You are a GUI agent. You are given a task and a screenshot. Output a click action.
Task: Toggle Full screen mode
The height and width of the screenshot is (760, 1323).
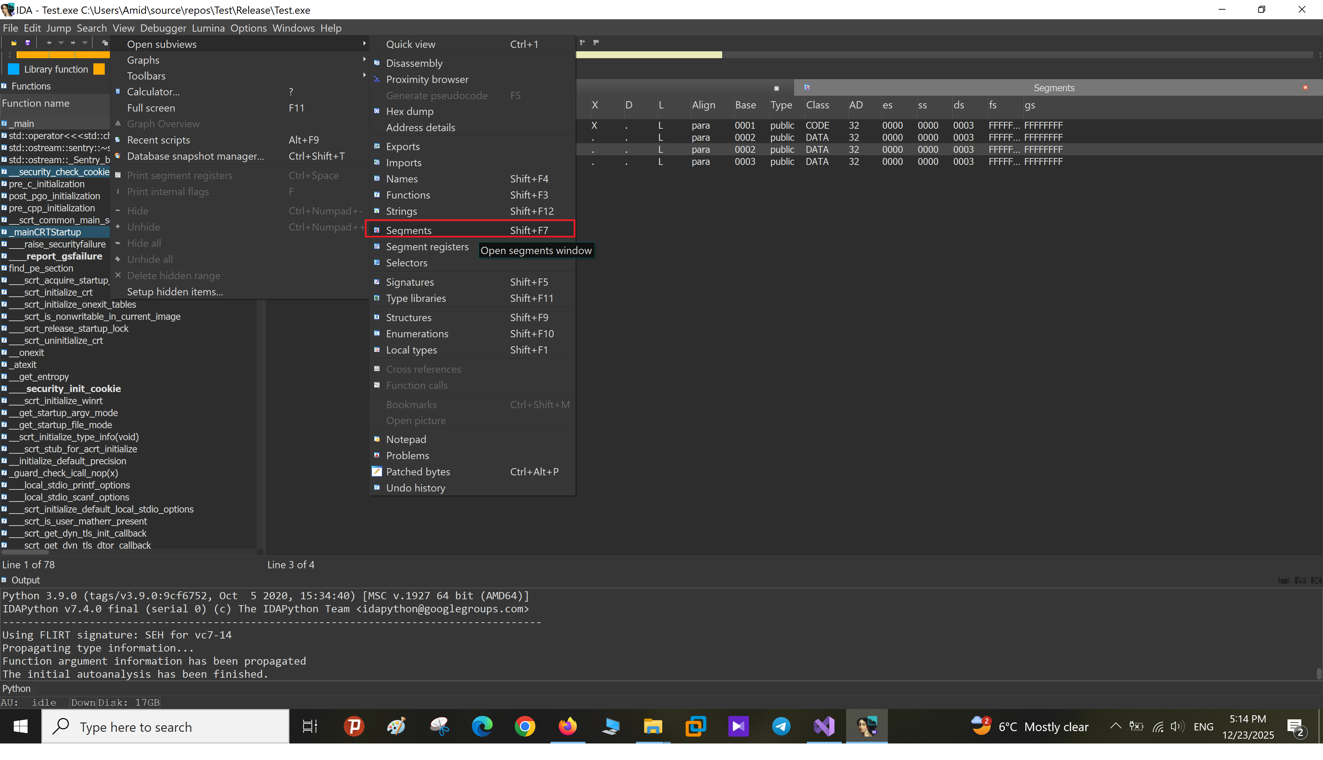click(151, 107)
